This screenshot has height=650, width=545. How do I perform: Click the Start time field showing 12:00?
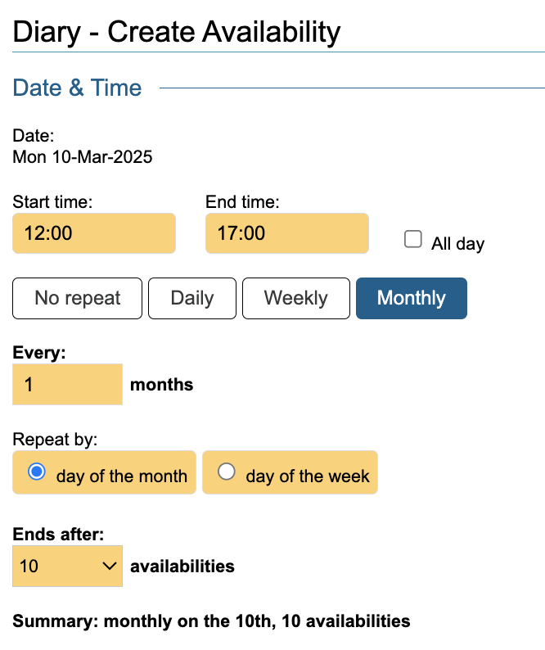[94, 233]
